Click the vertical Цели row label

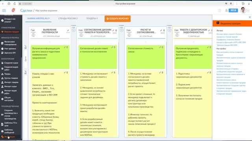(26, 59)
